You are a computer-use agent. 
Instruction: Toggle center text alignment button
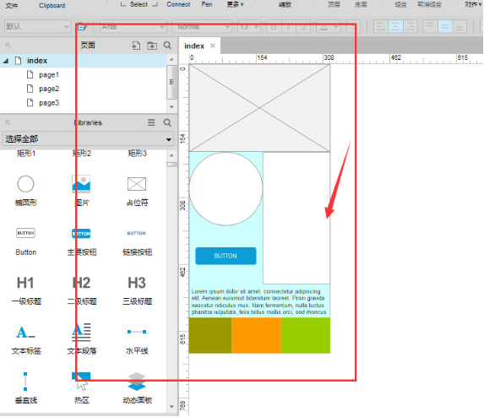click(395, 26)
